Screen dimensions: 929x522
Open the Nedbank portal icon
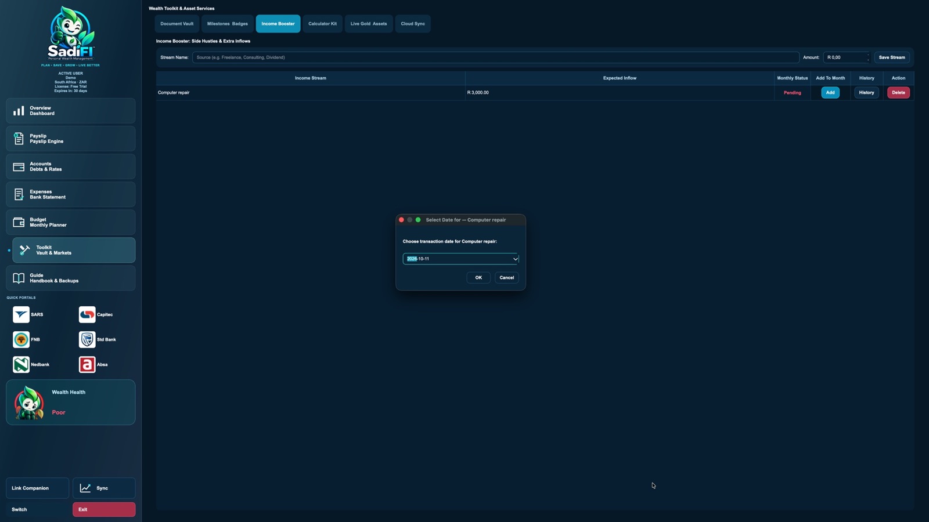[21, 364]
